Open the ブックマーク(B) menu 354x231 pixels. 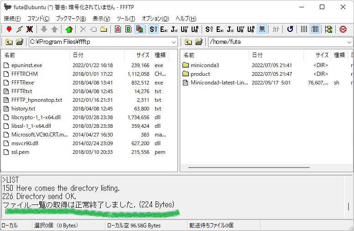pyautogui.click(x=71, y=19)
